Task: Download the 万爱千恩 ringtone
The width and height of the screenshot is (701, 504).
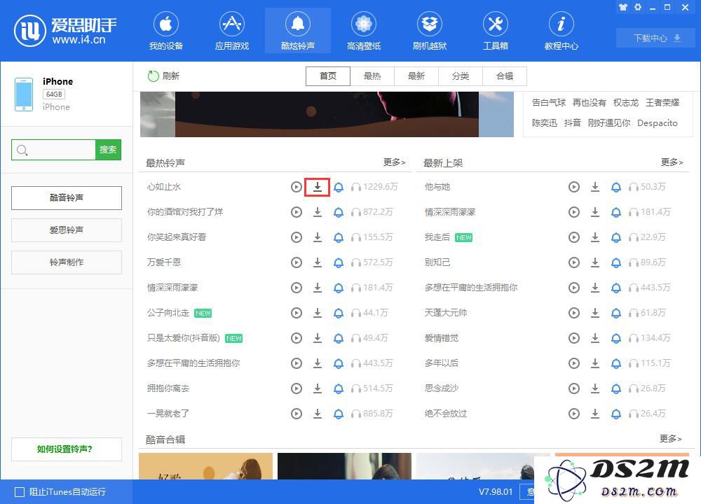Action: tap(318, 262)
